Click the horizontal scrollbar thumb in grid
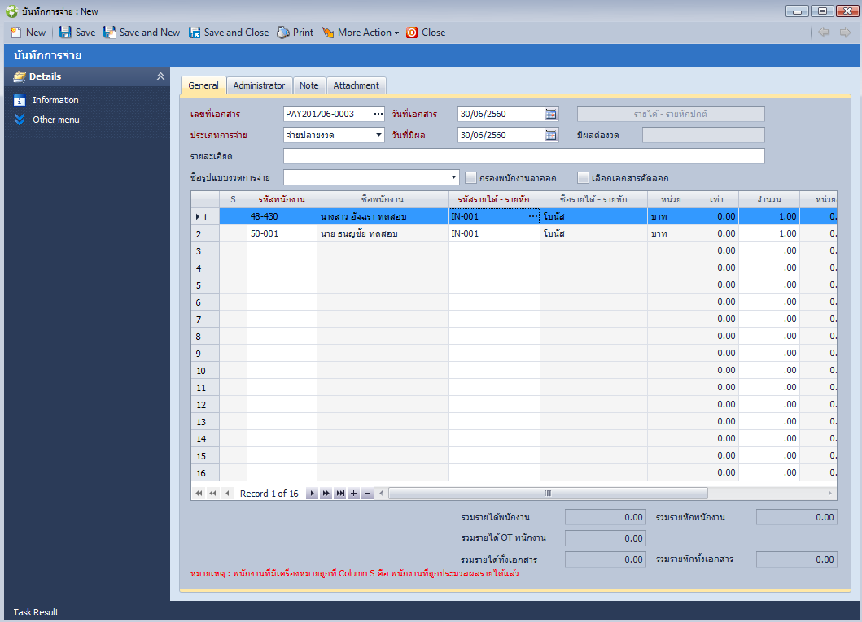Viewport: 862px width, 622px height. click(x=548, y=493)
